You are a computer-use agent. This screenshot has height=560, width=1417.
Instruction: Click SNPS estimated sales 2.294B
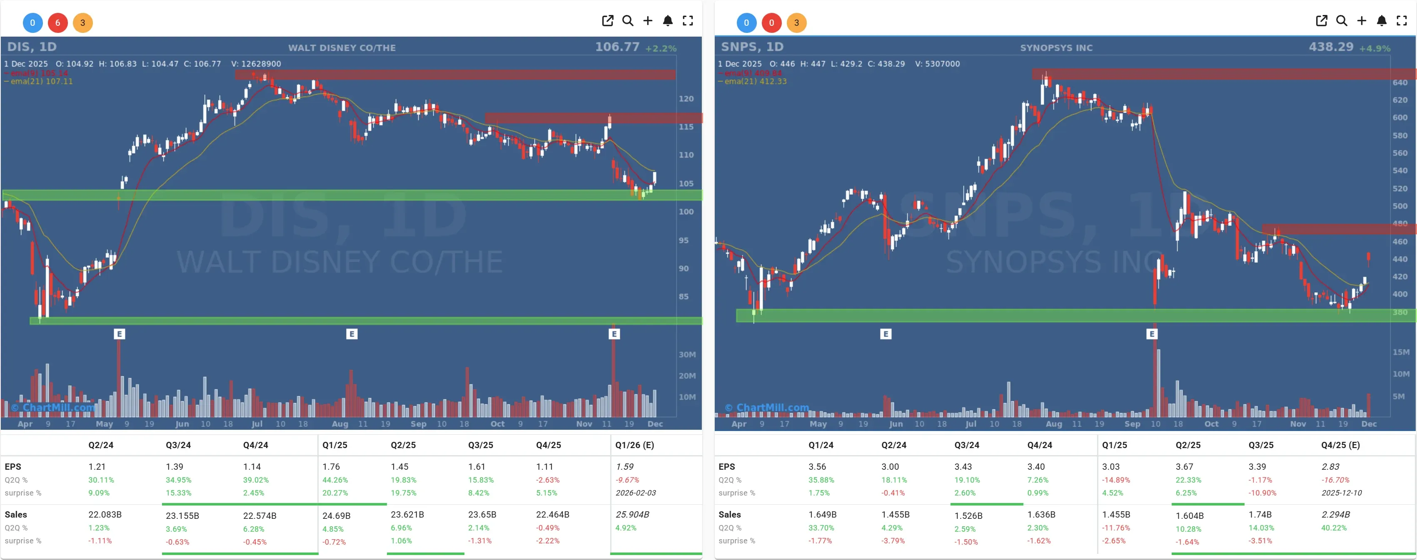click(x=1336, y=514)
